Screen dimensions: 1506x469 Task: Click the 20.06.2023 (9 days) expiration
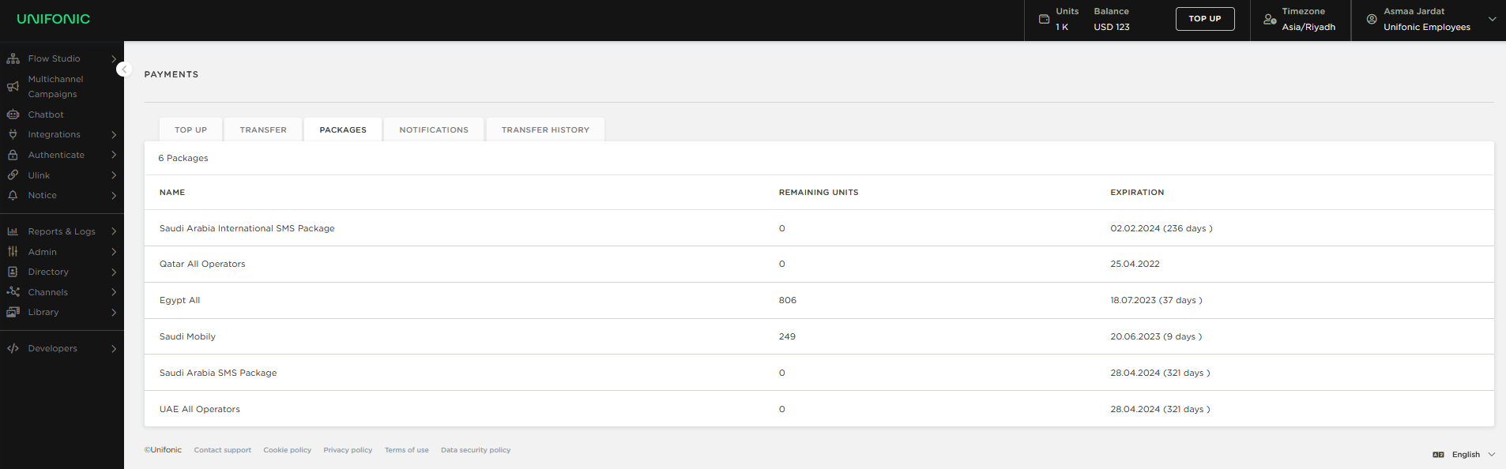point(1156,336)
